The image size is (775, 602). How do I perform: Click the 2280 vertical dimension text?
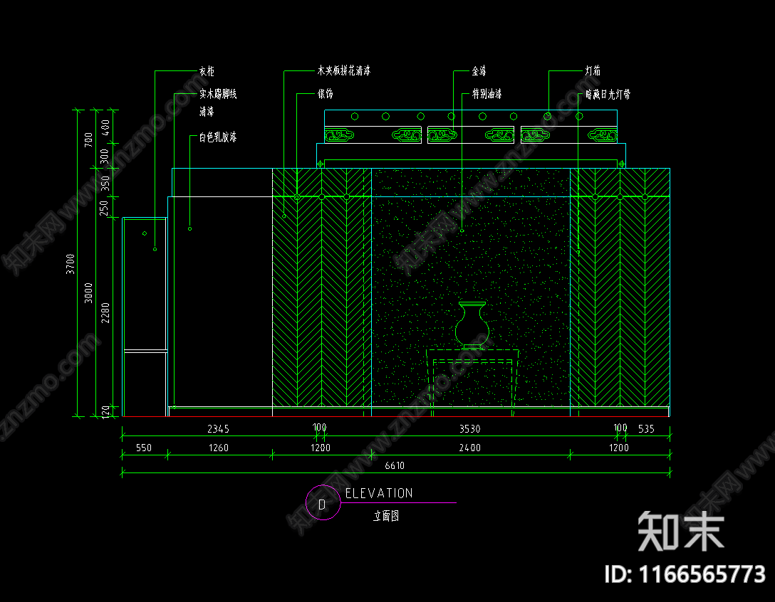105,313
